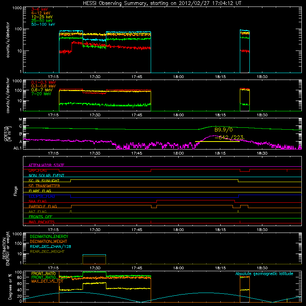Click the PARTICLE_FLAG label
The width and height of the screenshot is (306, 306).
click(43, 207)
